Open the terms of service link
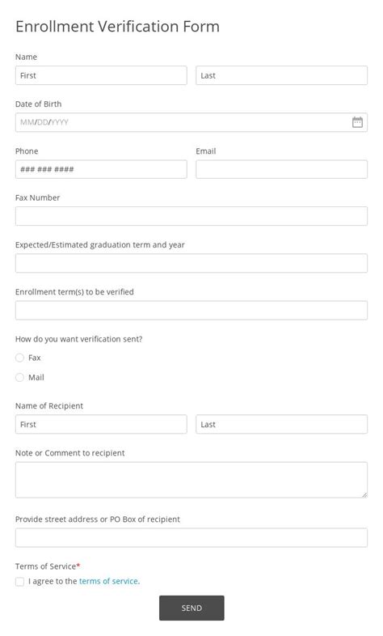383x636 pixels. 108,581
